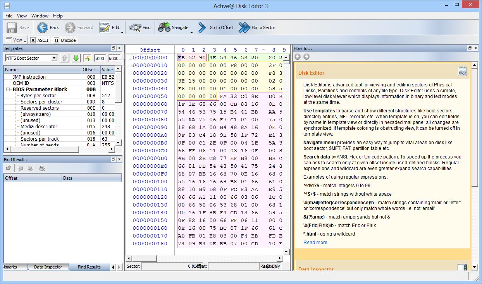Viewport: 482px width, 284px height.
Task: Click the Data Inspector section icon
Action: point(462,268)
